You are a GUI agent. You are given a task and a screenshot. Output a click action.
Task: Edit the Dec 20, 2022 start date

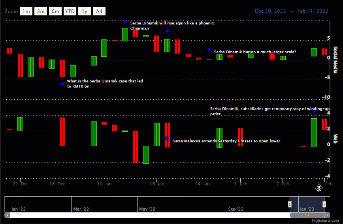click(x=270, y=11)
